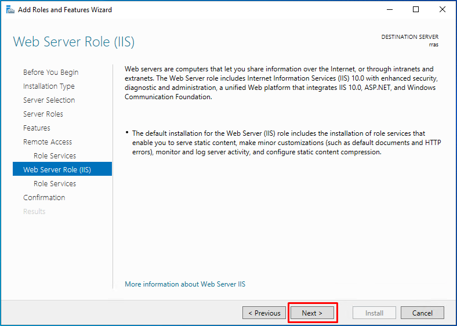This screenshot has height=326, width=457.
Task: Click the Add Roles wizard title bar icon
Action: [10, 10]
